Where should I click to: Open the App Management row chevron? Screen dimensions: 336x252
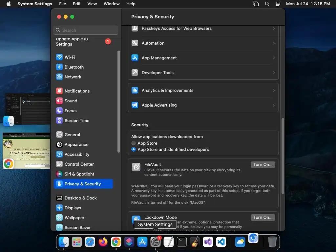(274, 58)
